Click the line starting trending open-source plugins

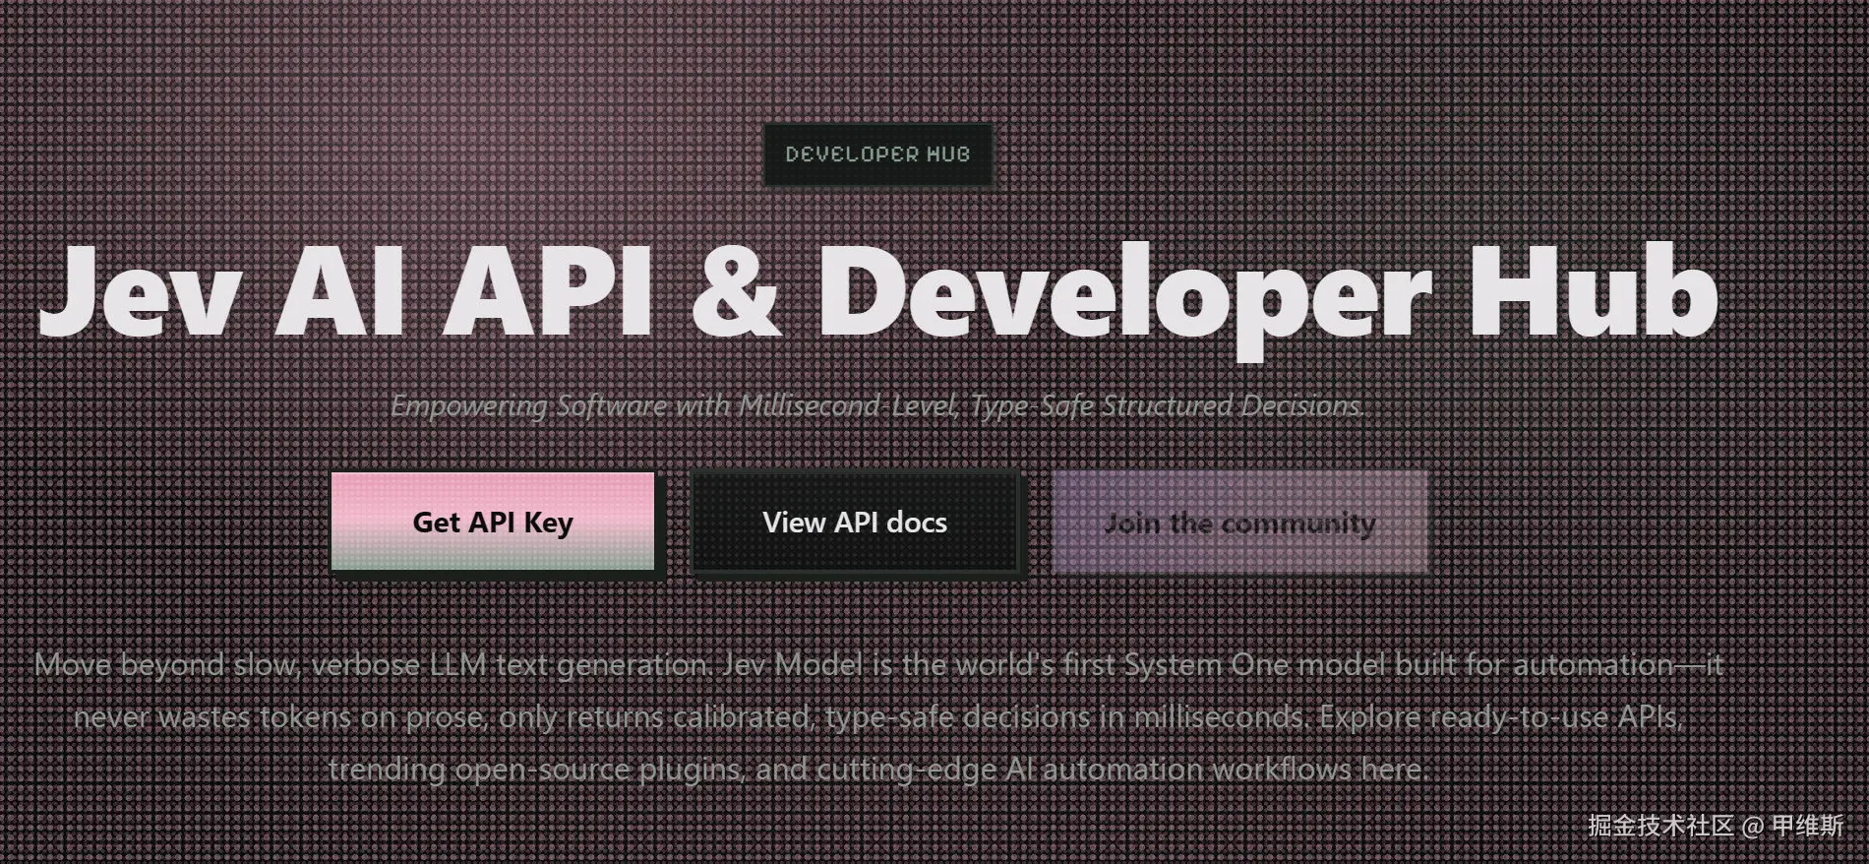click(x=878, y=769)
